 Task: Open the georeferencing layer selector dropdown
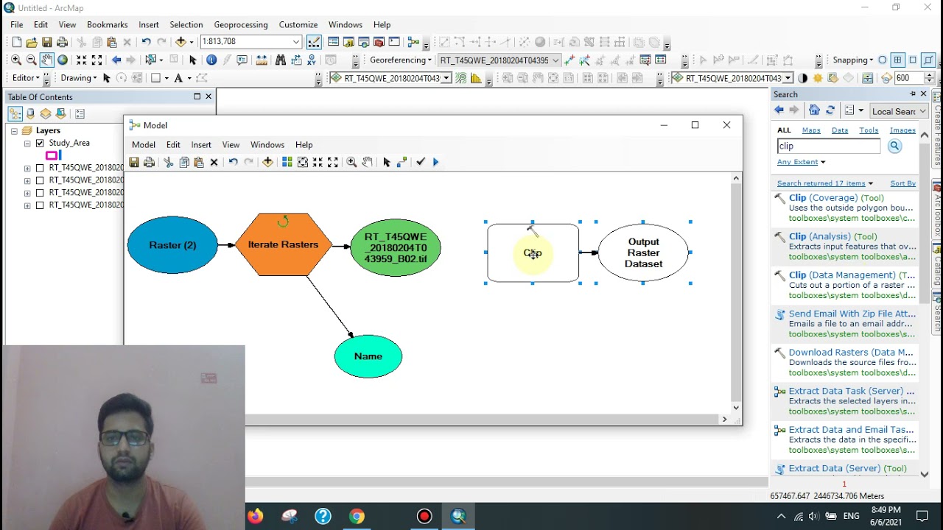(555, 60)
